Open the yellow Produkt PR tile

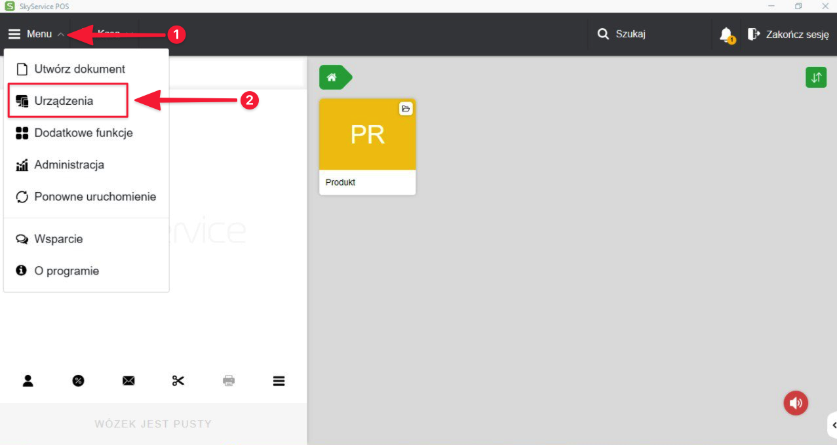tap(367, 146)
